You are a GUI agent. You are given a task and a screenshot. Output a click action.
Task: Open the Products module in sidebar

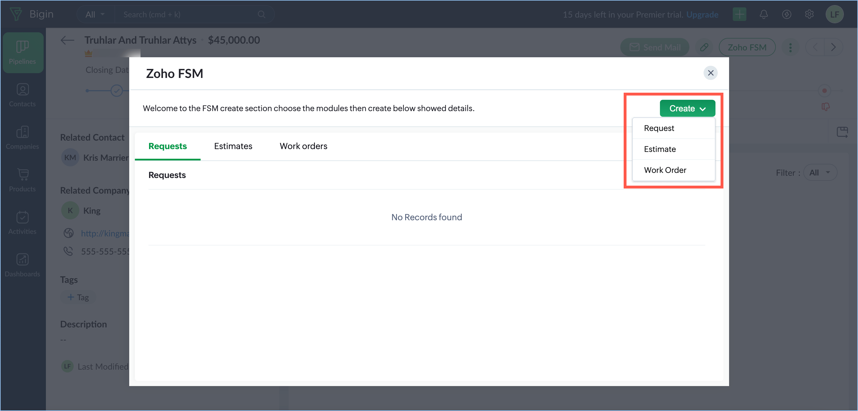22,180
